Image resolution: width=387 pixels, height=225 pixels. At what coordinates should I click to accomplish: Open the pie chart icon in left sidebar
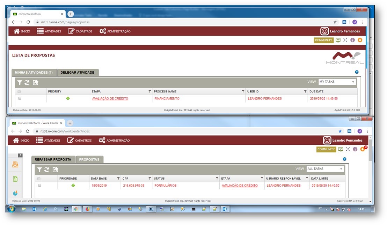(15, 193)
